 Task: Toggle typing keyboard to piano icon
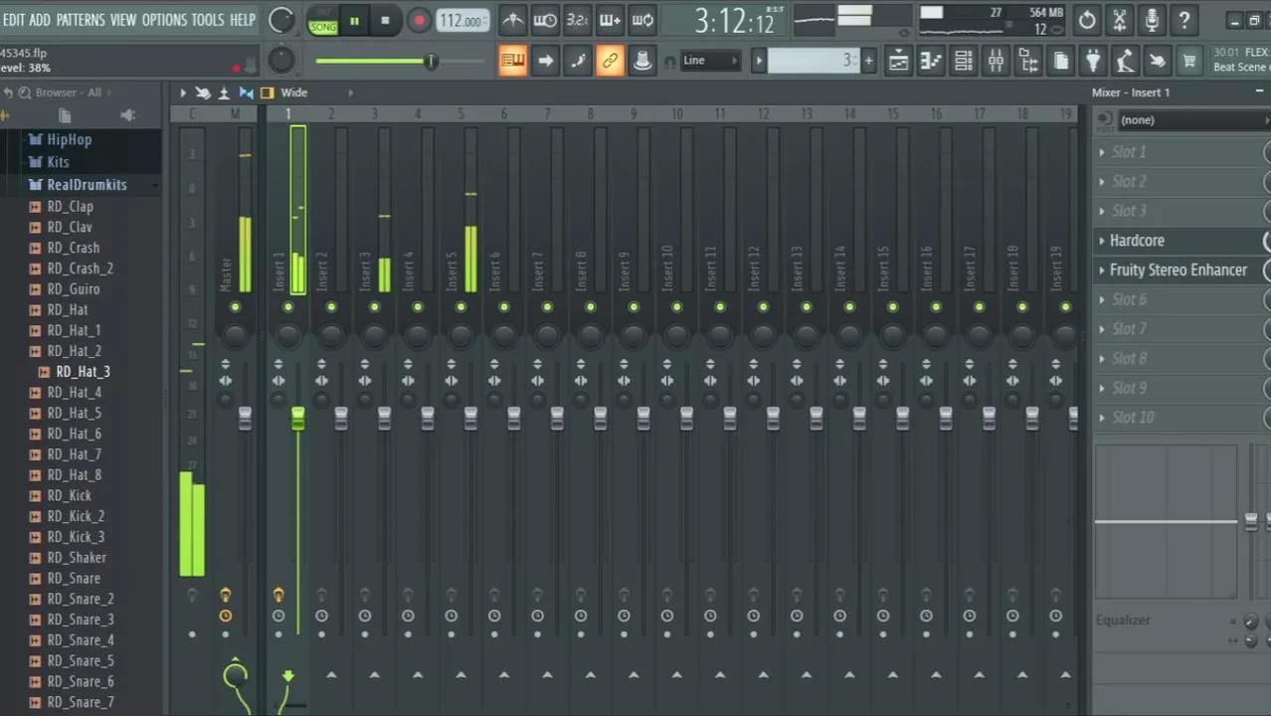[513, 61]
